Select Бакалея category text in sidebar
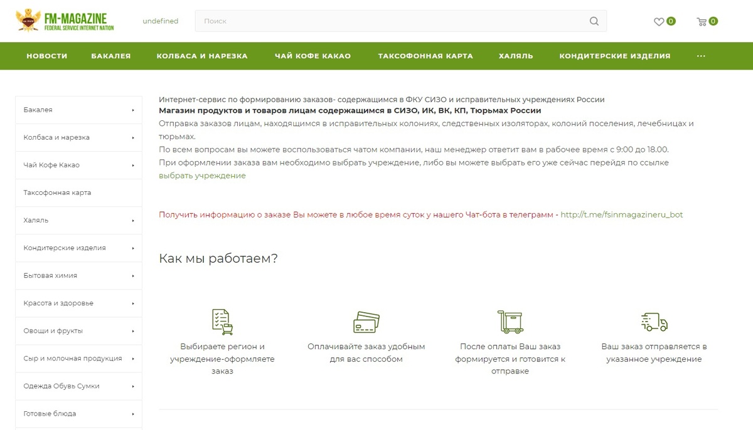The width and height of the screenshot is (753, 430). pyautogui.click(x=38, y=110)
